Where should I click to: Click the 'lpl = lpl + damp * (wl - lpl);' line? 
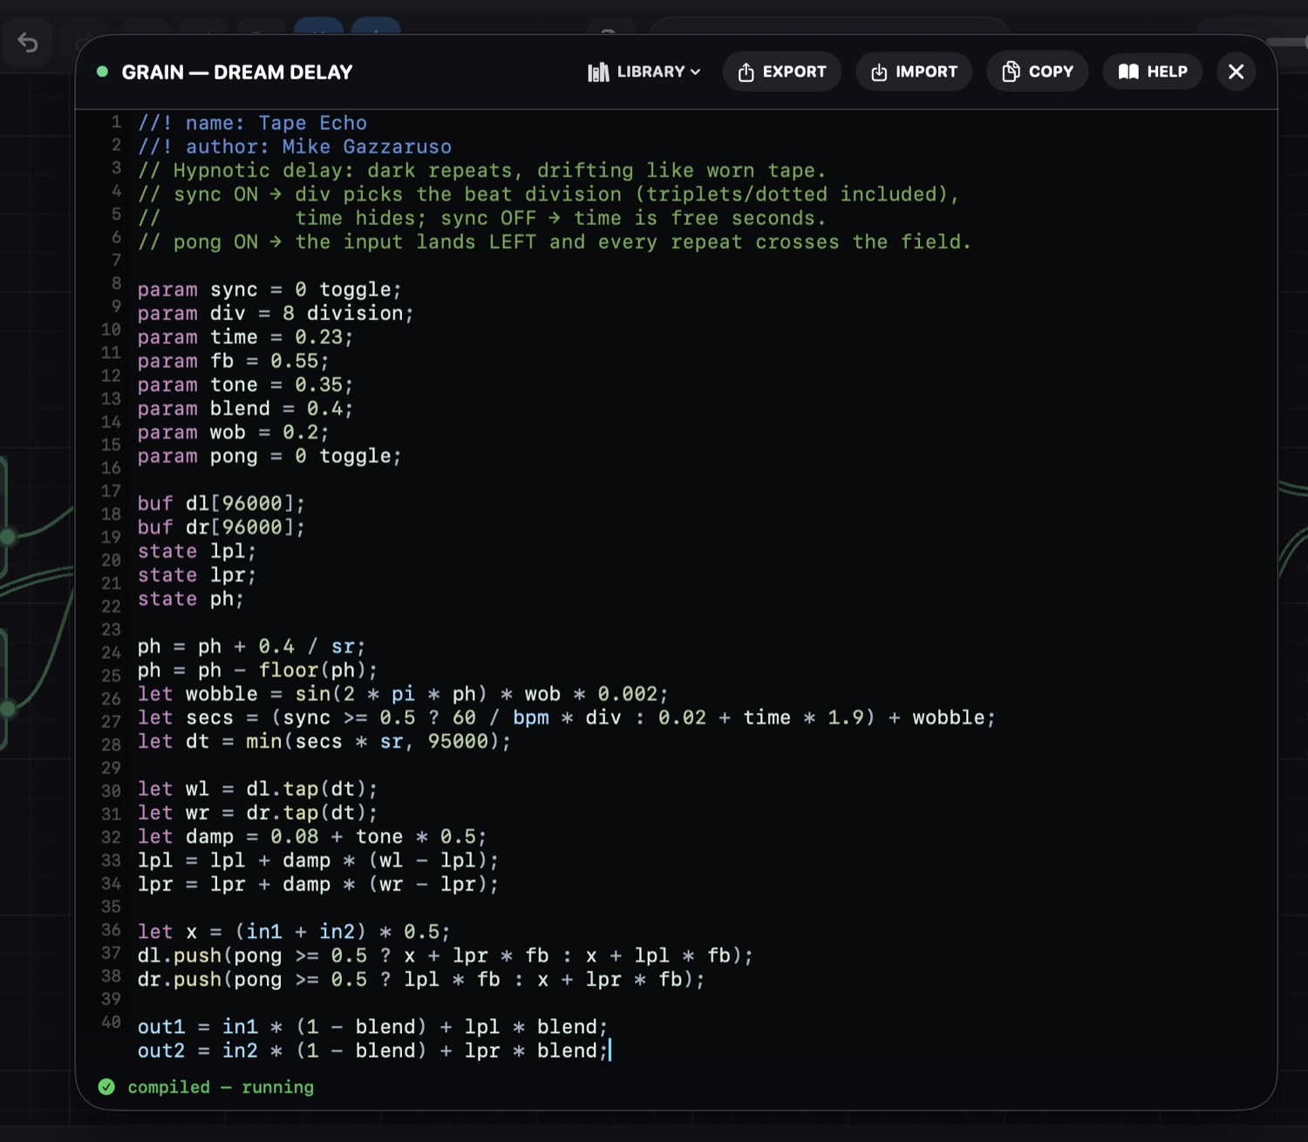pyautogui.click(x=318, y=860)
